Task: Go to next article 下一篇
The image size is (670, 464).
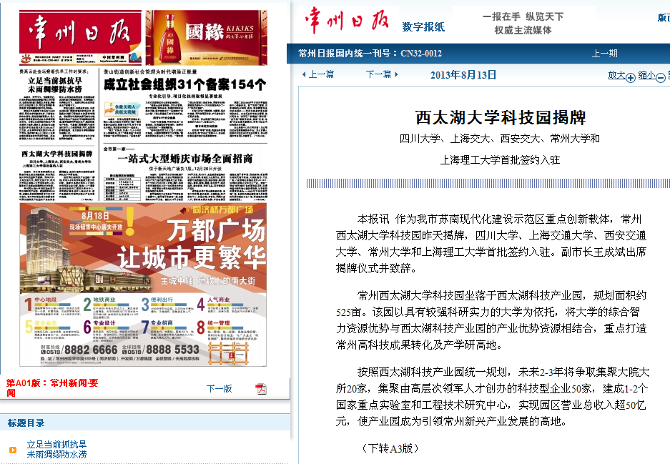Action: tap(378, 74)
